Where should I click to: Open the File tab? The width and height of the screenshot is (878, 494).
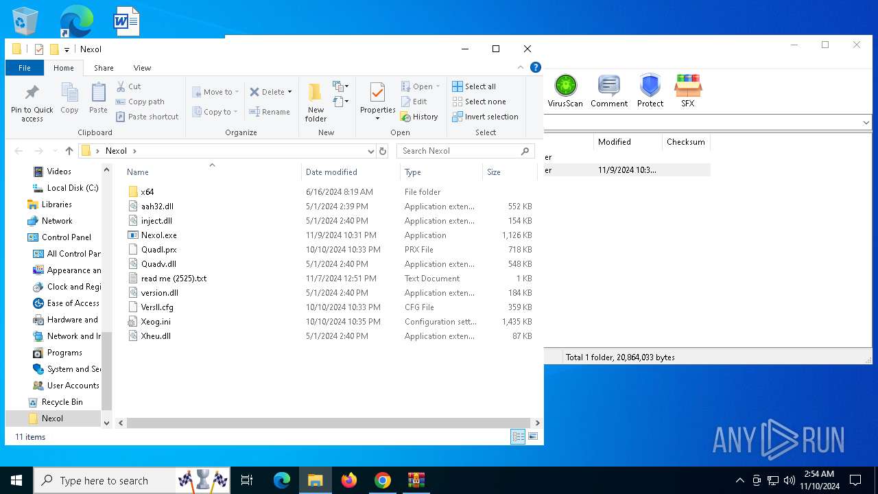click(x=25, y=68)
